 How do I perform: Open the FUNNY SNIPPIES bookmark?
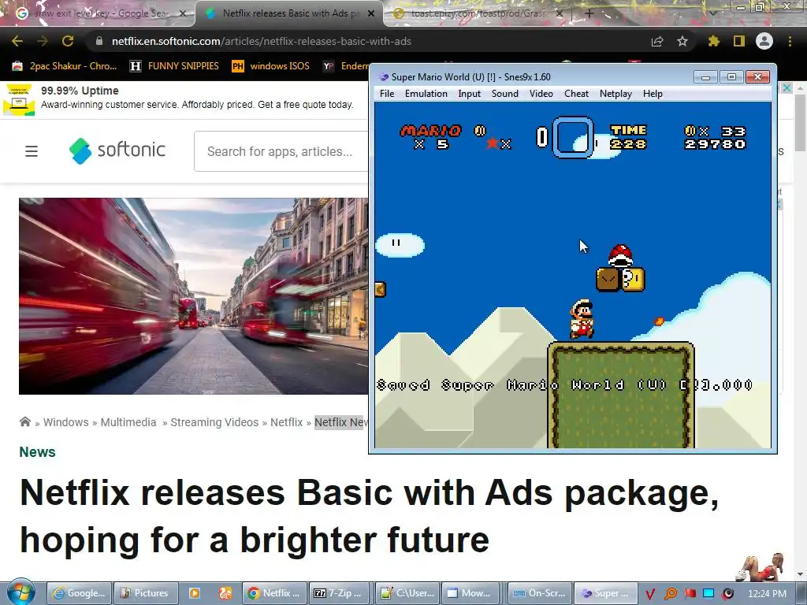pyautogui.click(x=174, y=66)
